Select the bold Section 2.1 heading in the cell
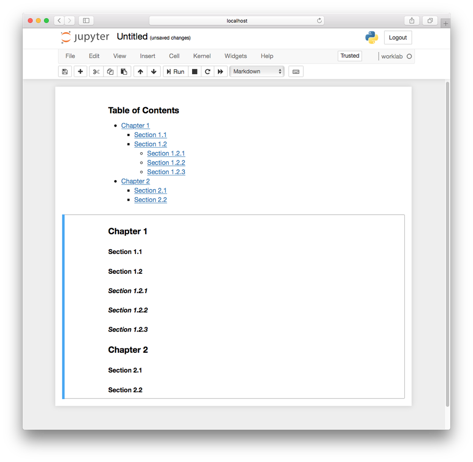The width and height of the screenshot is (473, 462). click(125, 370)
